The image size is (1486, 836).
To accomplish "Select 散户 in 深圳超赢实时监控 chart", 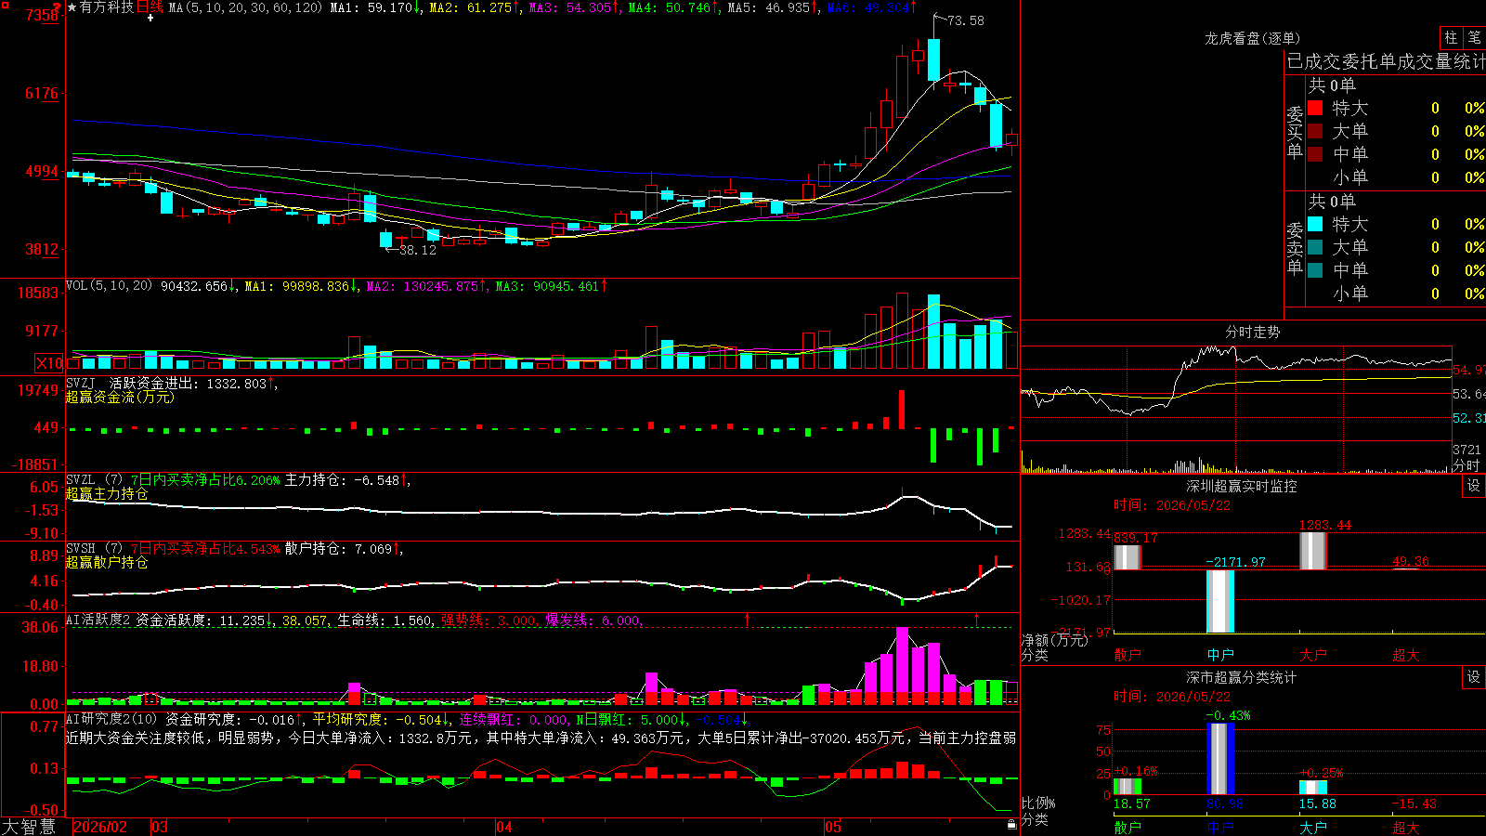I will point(1128,655).
